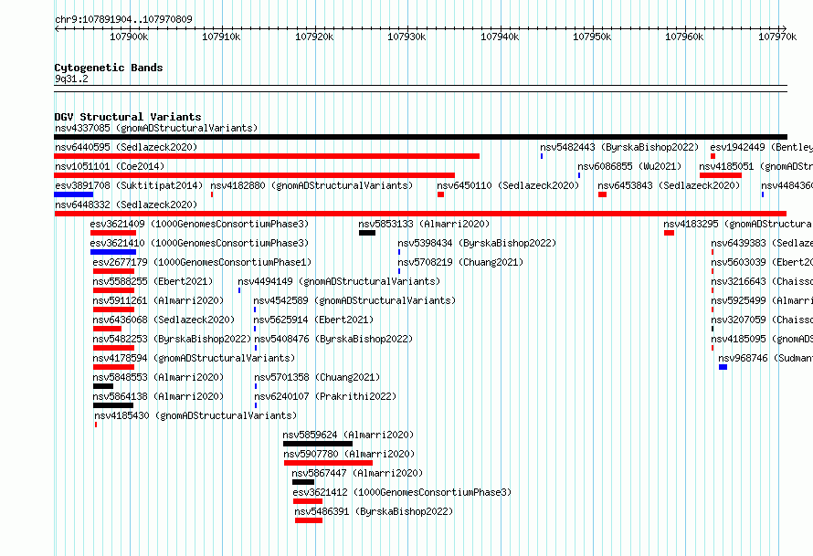Select the red mark under nsv6450110

click(440, 194)
